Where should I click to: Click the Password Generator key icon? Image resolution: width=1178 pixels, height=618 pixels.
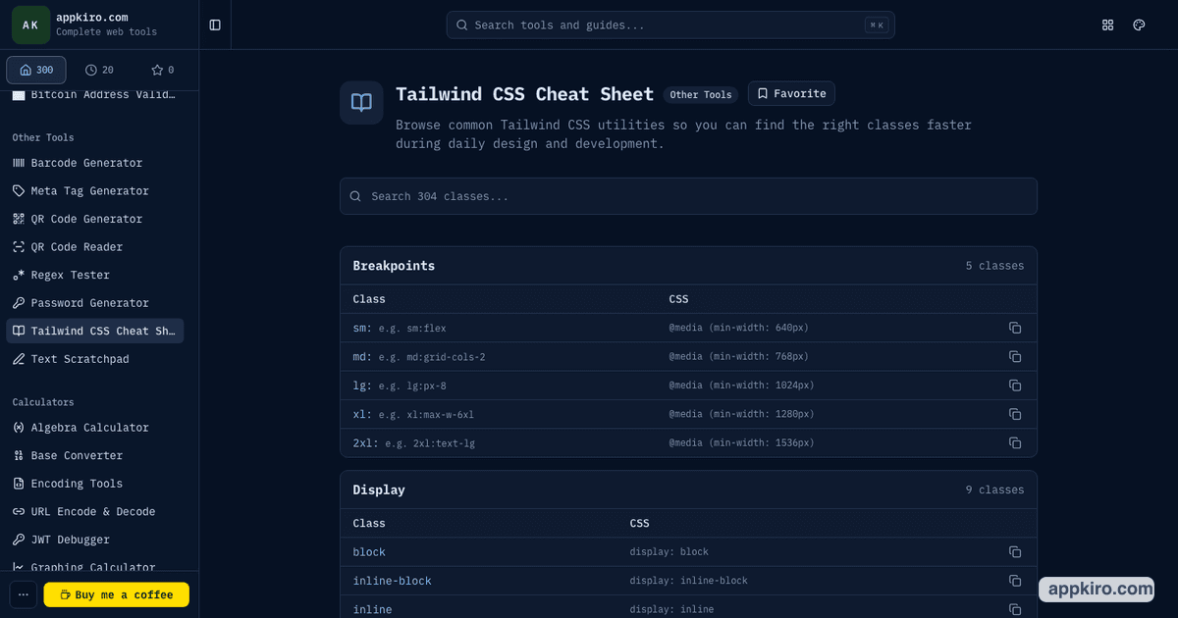(x=19, y=303)
